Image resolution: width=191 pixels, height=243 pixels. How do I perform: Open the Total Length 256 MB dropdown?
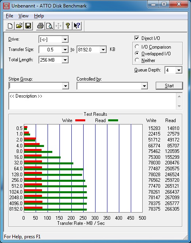65,60
